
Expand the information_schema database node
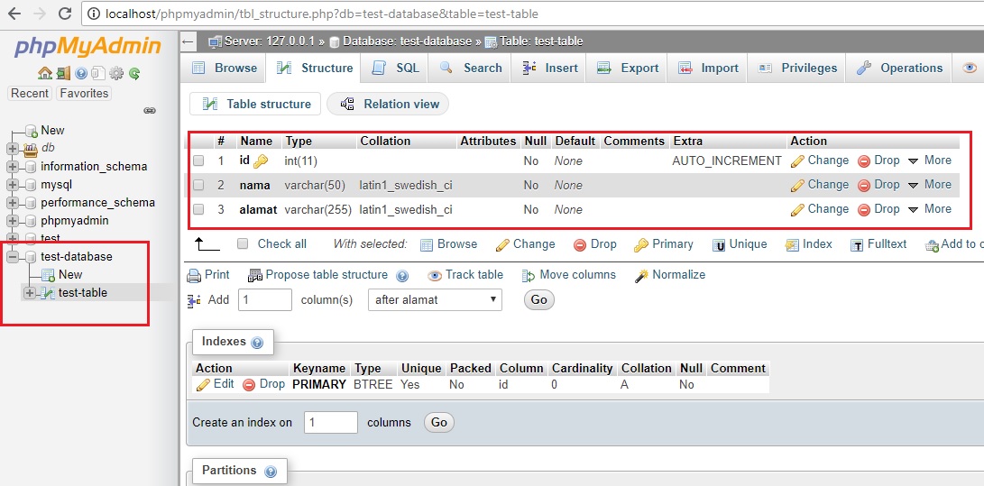tap(12, 167)
